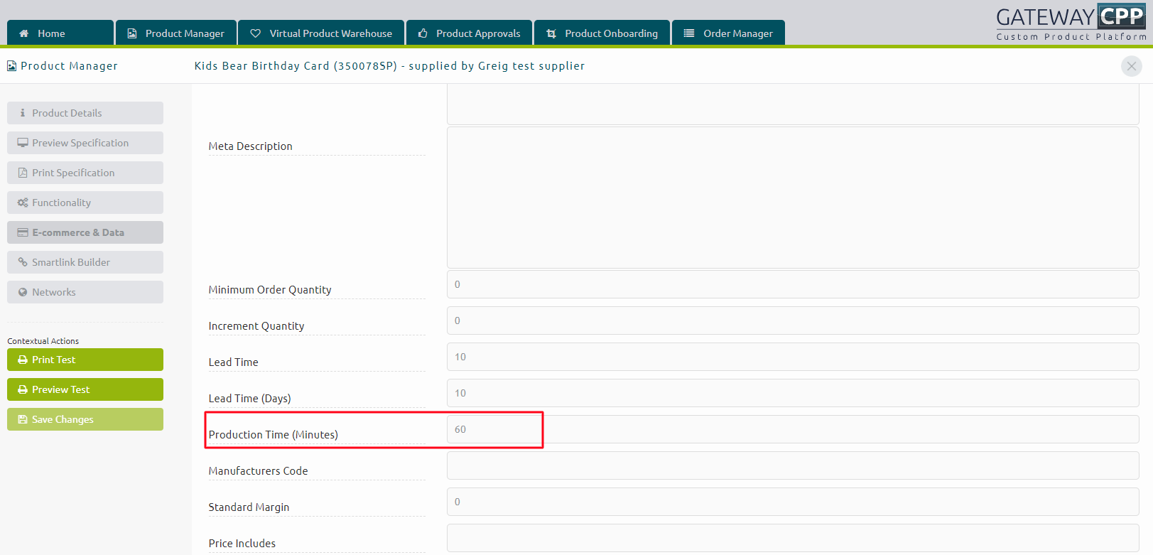Open the Product Details section
1153x555 pixels.
point(85,113)
